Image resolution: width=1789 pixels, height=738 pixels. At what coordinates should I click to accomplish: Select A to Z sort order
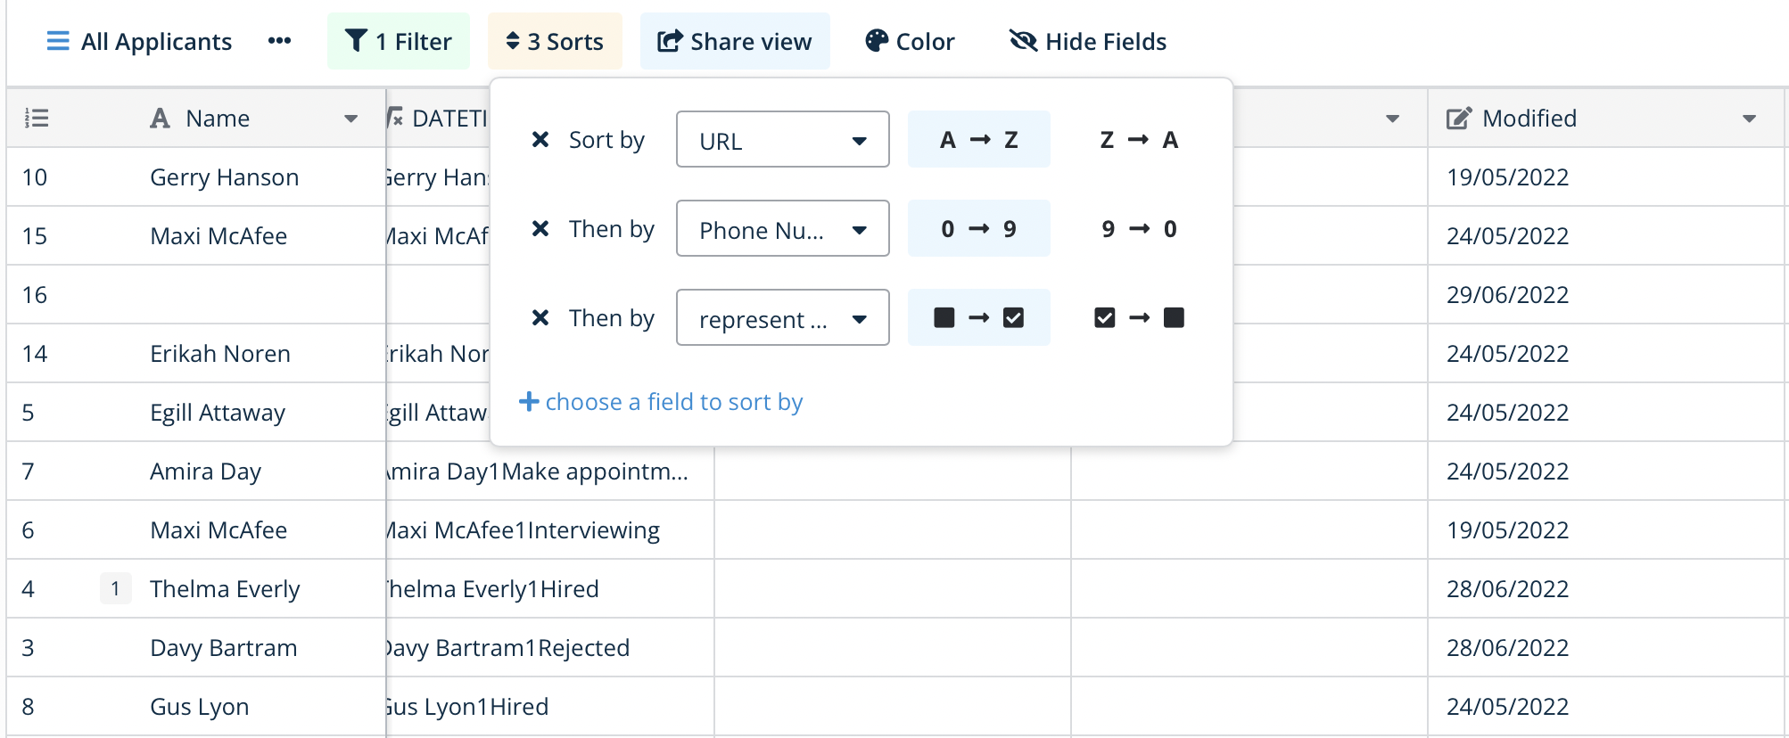pyautogui.click(x=978, y=140)
